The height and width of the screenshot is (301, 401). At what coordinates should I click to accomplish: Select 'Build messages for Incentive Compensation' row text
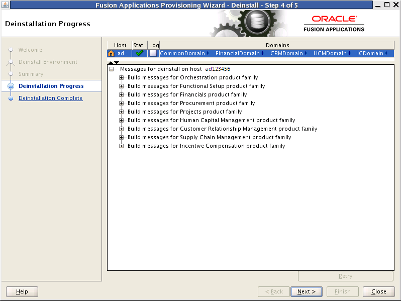tap(207, 146)
